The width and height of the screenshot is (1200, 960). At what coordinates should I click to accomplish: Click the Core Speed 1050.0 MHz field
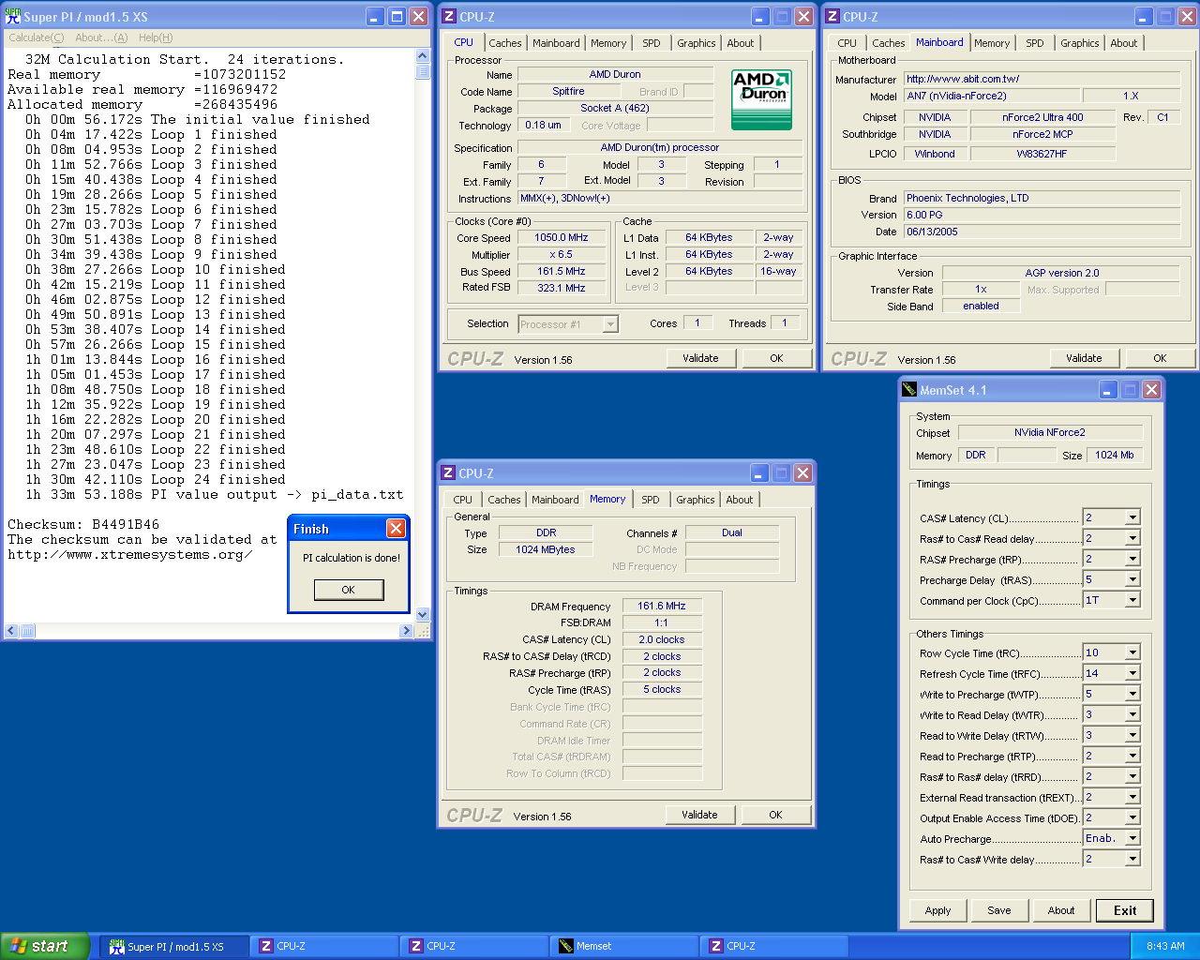point(562,238)
